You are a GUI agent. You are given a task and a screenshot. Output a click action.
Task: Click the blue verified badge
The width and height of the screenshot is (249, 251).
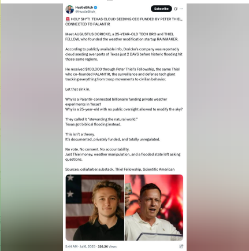(95, 8)
